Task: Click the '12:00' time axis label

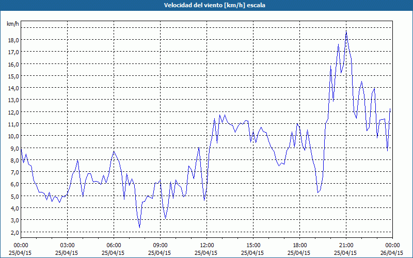Action: tap(207, 246)
